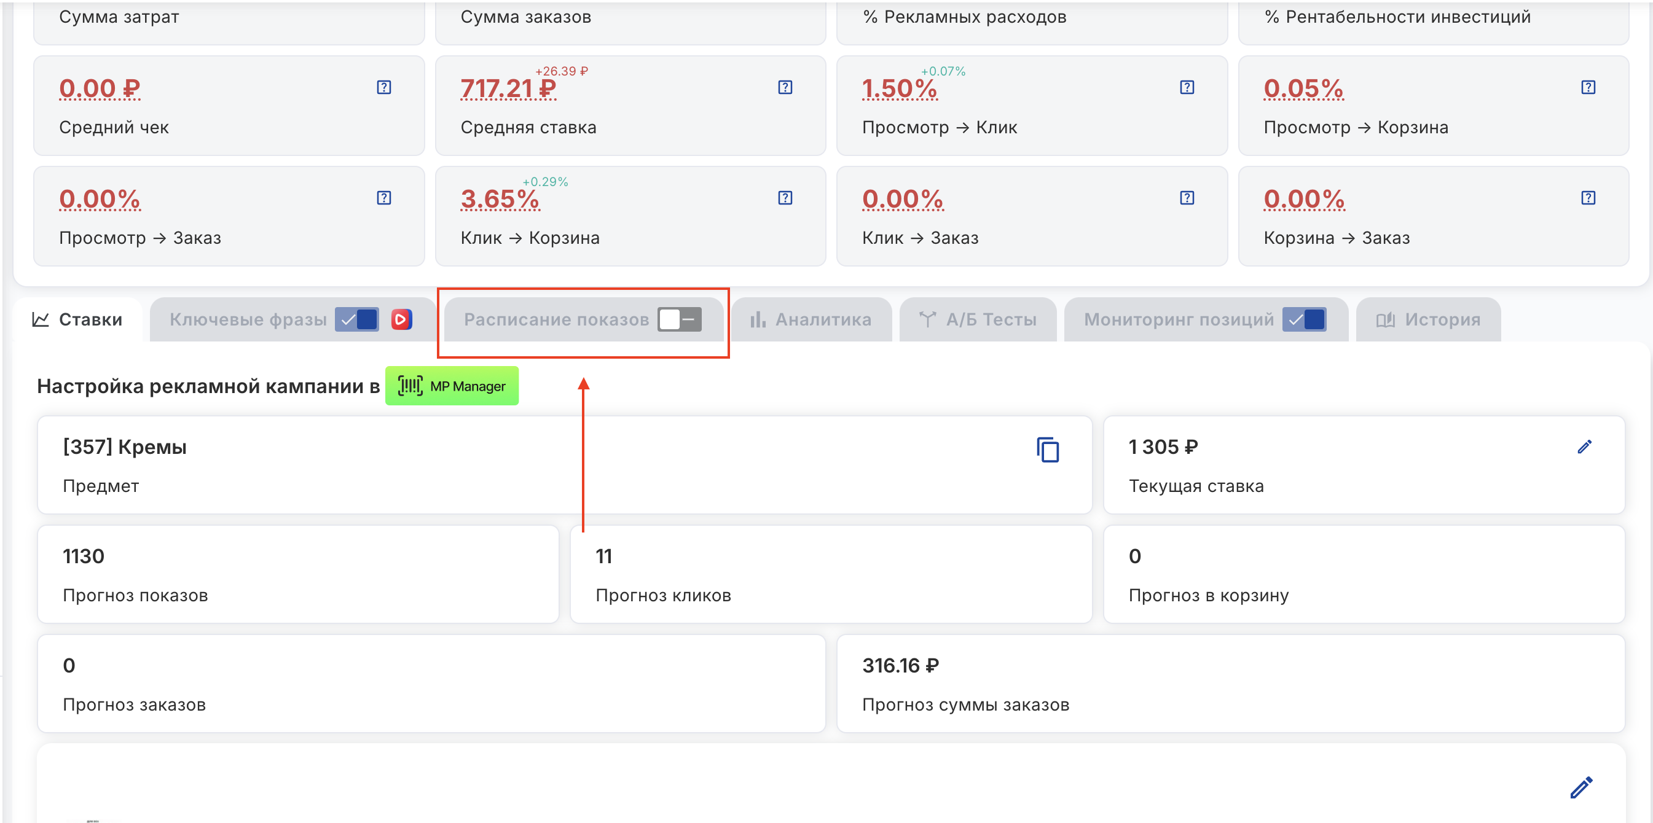Click help icon for Просмотр → Корзина
1653x823 pixels.
[1587, 87]
